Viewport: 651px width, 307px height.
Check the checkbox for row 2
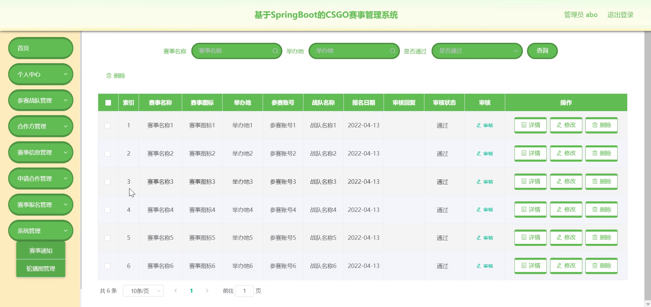click(x=108, y=154)
